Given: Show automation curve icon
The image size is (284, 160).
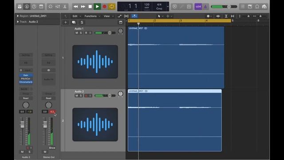Looking at the screenshot, I should click(119, 16).
